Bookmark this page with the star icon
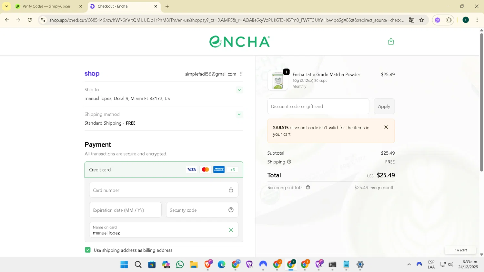Image resolution: width=484 pixels, height=272 pixels. click(x=421, y=20)
